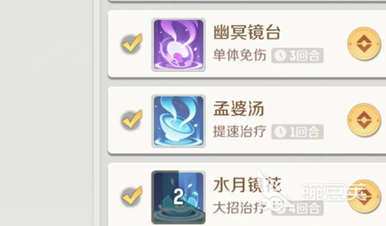
Task: Uncheck the 幽冥镜台 skill checkmark
Action: (x=132, y=43)
